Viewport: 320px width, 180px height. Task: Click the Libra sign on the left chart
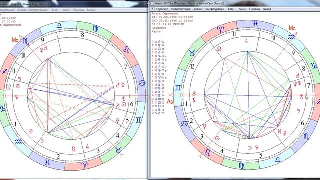59,25
